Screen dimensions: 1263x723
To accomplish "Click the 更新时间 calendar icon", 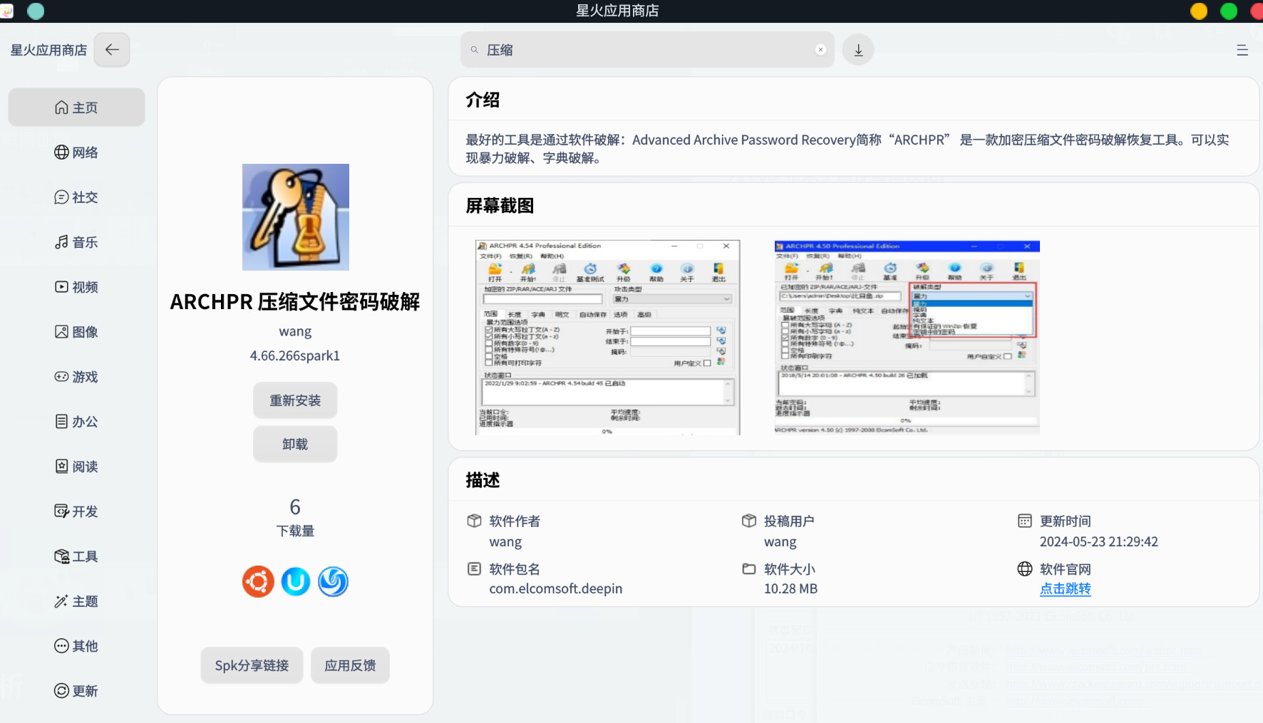I will pyautogui.click(x=1025, y=521).
